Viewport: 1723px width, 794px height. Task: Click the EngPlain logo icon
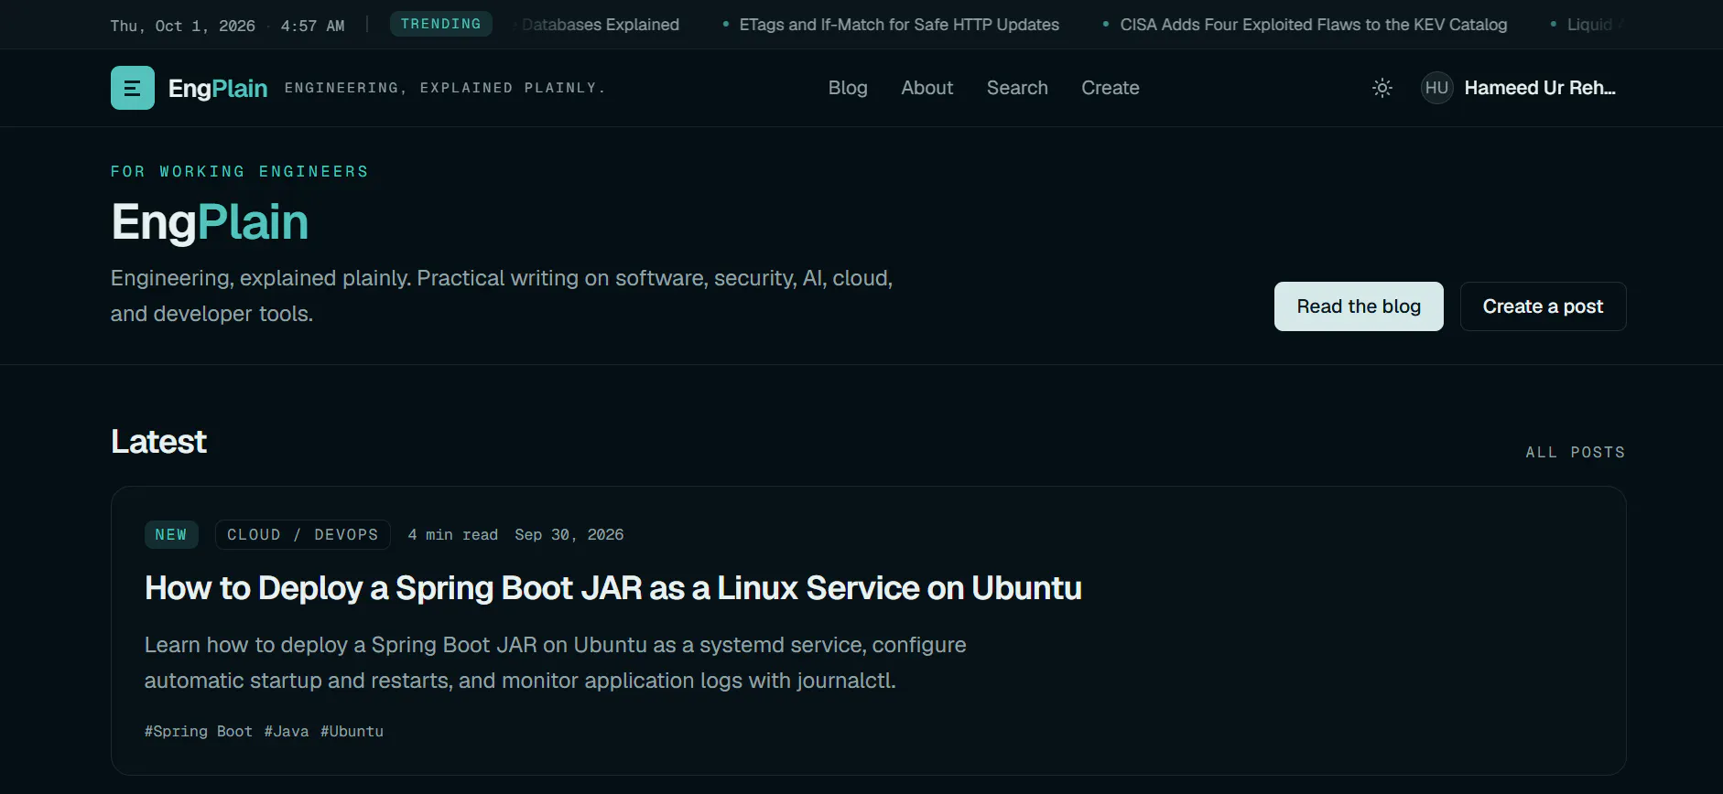pyautogui.click(x=133, y=88)
